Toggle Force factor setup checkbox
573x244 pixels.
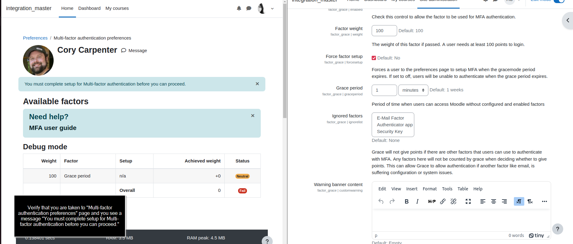click(x=374, y=58)
